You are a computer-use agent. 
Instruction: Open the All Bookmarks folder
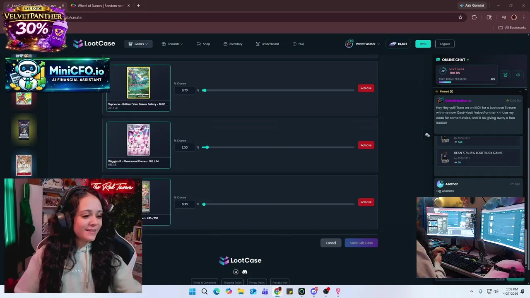(512, 28)
